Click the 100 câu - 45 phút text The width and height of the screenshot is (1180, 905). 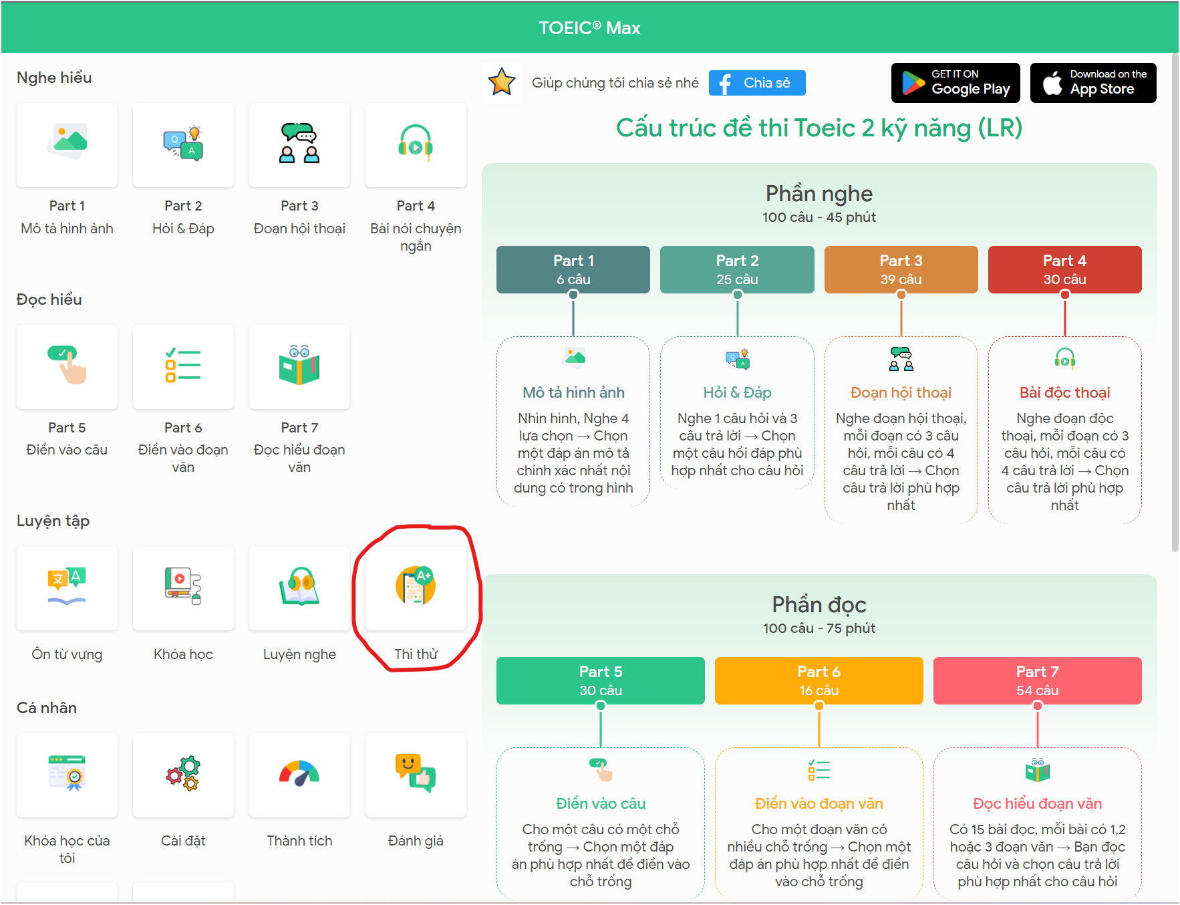[x=819, y=217]
